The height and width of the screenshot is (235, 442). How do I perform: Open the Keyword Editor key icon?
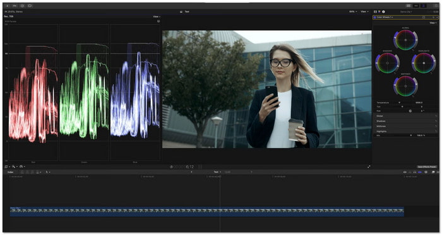tap(15, 6)
